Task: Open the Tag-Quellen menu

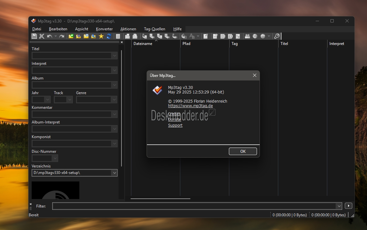Action: pyautogui.click(x=154, y=29)
